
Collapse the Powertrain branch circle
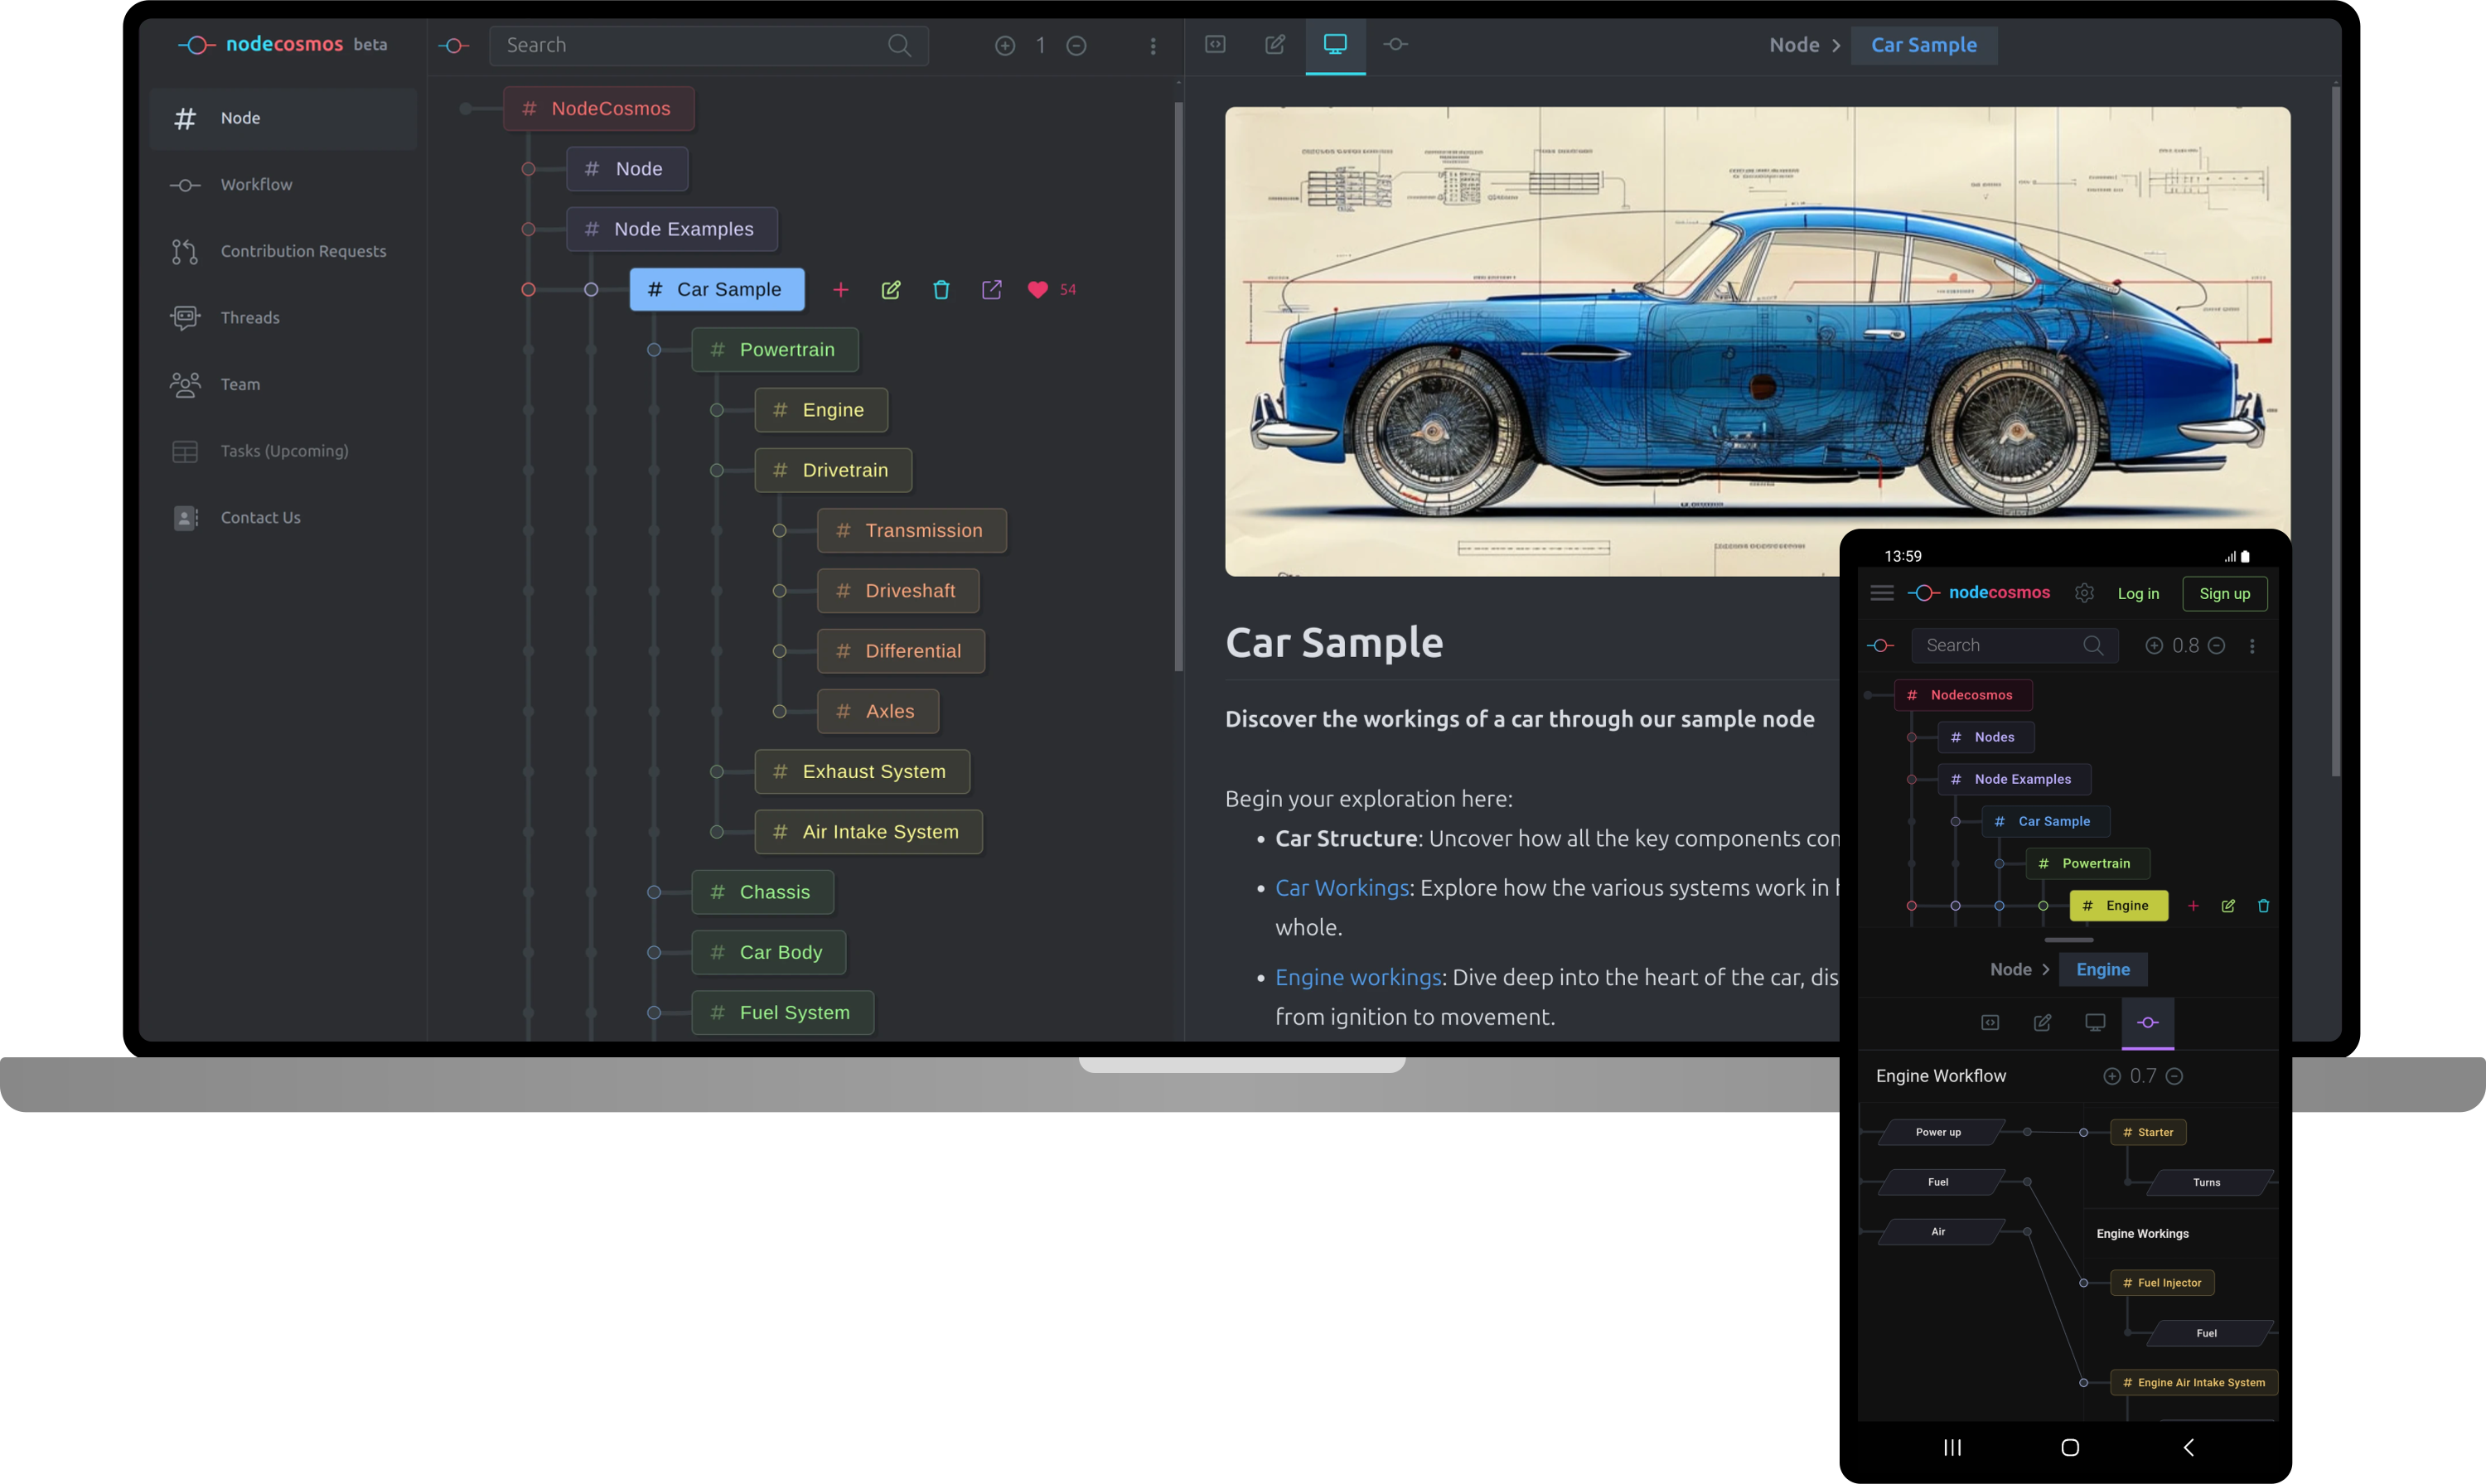654,350
